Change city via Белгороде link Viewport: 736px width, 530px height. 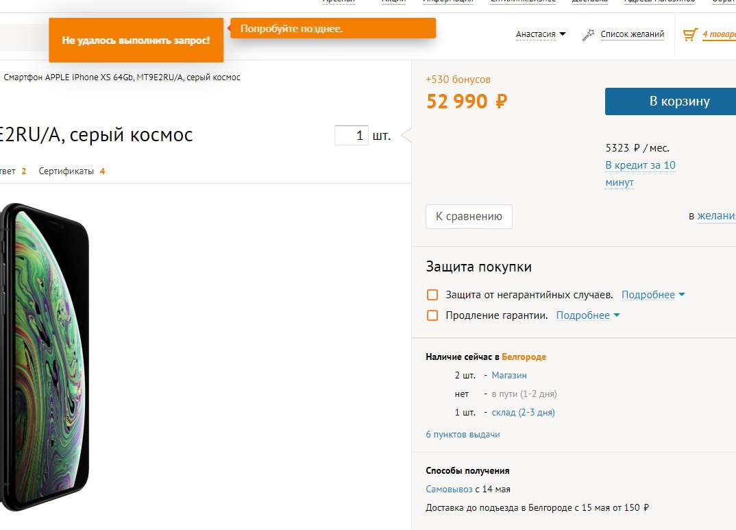[524, 357]
